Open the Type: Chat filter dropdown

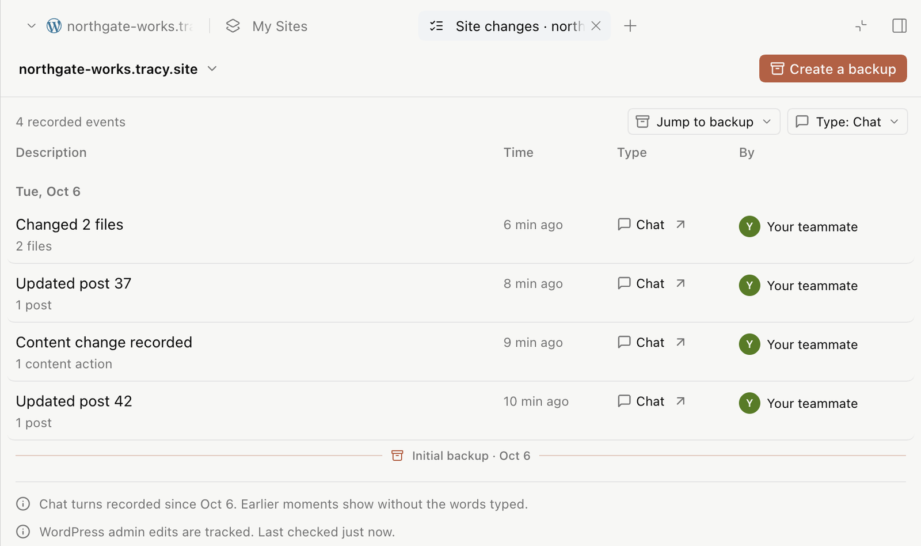847,122
